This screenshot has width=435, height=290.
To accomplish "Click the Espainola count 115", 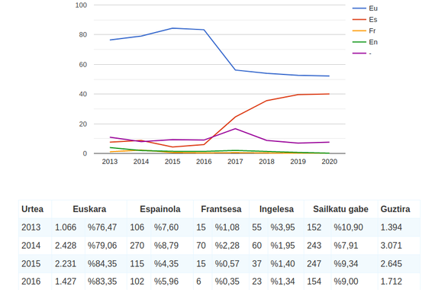I will tap(139, 263).
